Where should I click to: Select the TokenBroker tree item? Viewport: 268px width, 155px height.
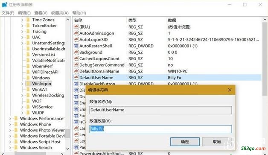pos(44,26)
